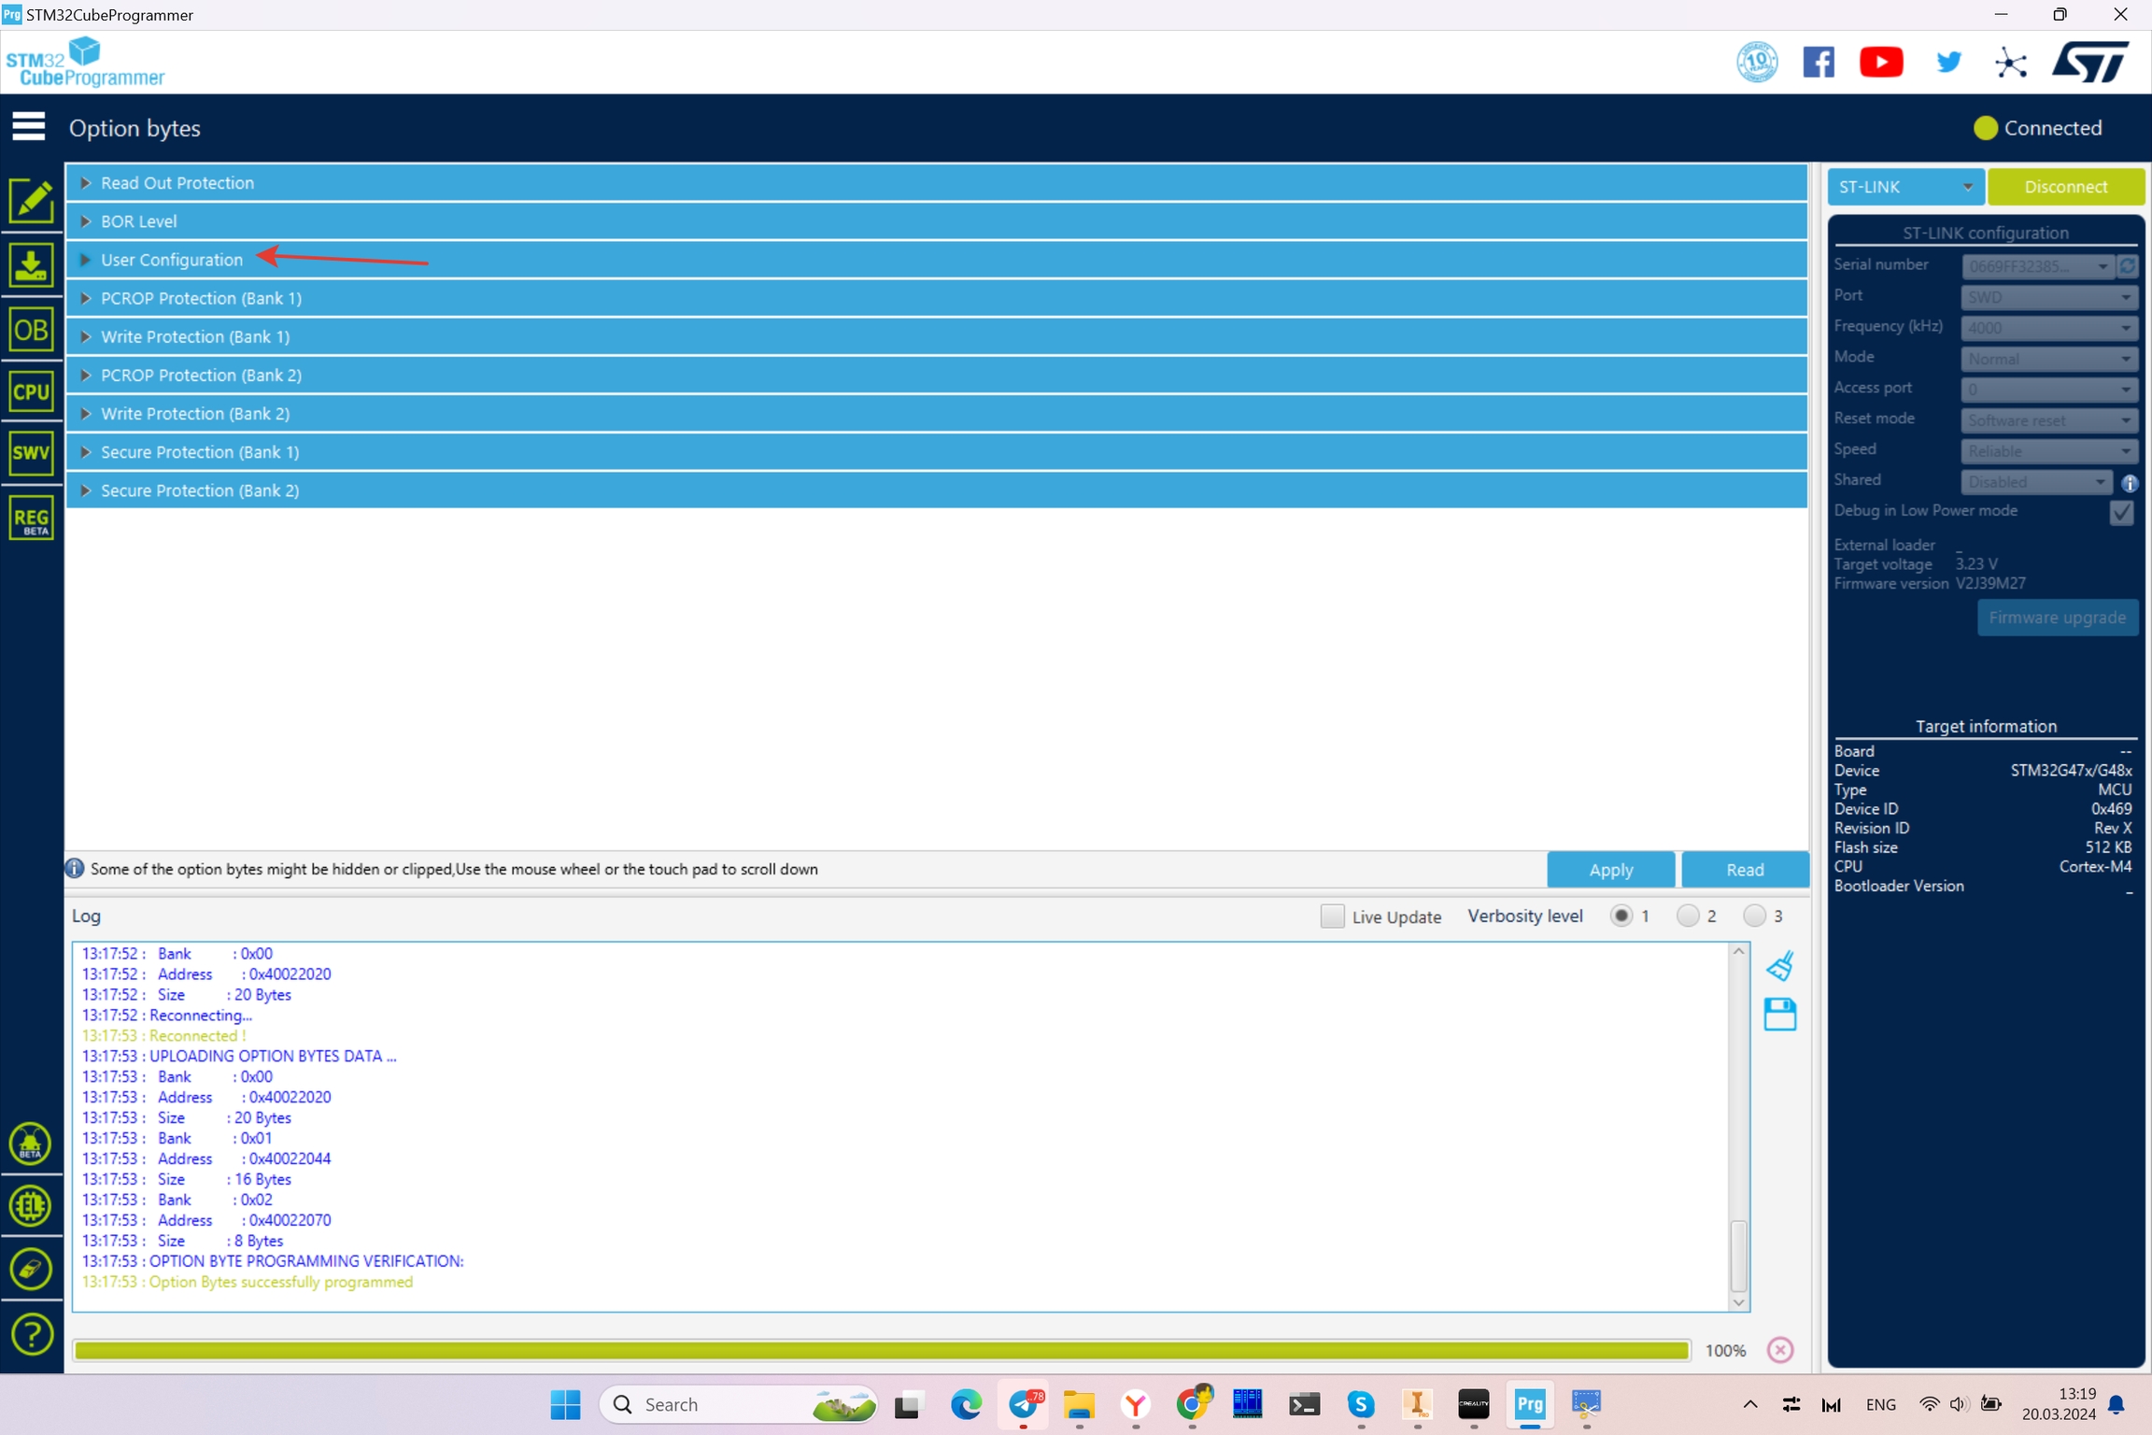Enable the Live Update checkbox

(x=1332, y=916)
